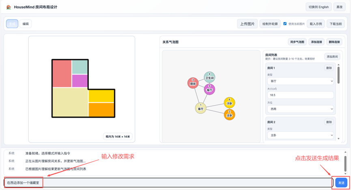The image size is (351, 190).
Task: Select the yellow 次卧 bubble node
Action: 229,102
